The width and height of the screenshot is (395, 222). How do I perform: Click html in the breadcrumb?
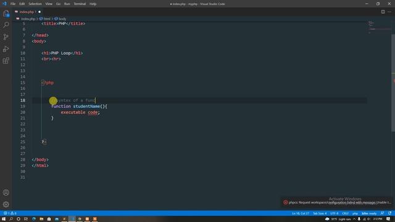click(x=47, y=19)
